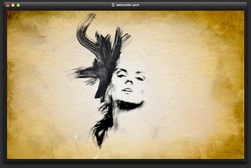Click the window resize grip corner
Image resolution: width=251 pixels, height=168 pixels.
246,160
